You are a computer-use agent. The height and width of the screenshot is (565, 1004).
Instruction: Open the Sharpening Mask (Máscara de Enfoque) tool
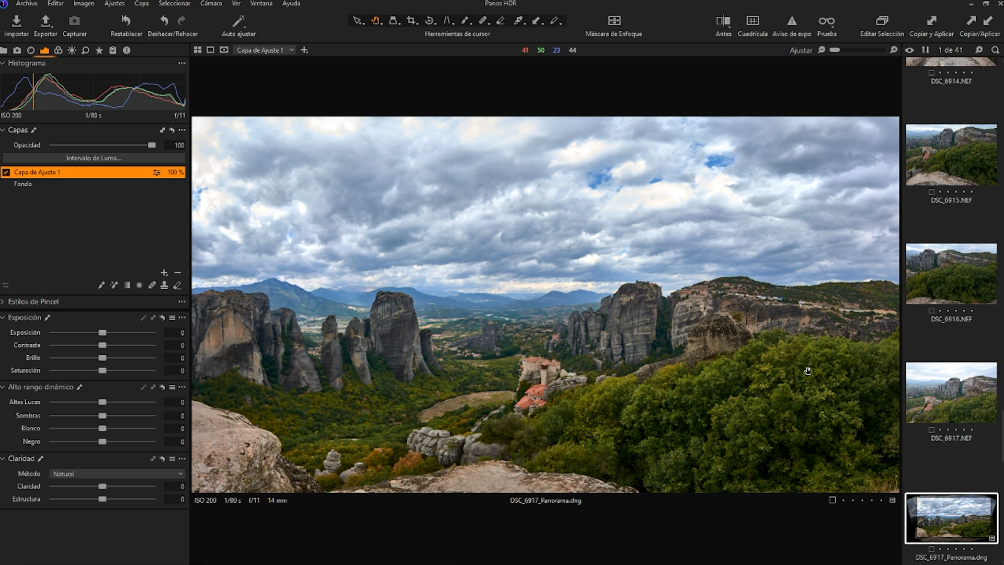point(613,22)
